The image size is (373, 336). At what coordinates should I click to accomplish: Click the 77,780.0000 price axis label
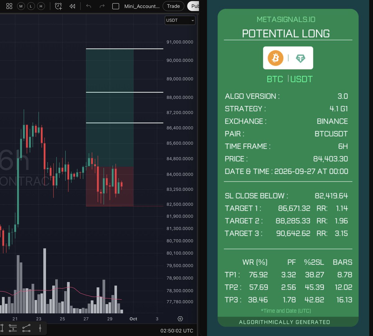[180, 302]
